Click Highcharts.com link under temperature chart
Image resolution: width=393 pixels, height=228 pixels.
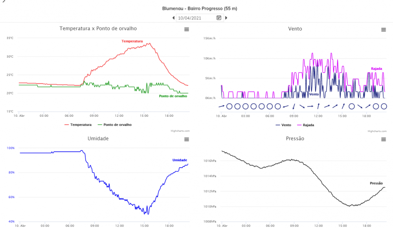(x=180, y=131)
